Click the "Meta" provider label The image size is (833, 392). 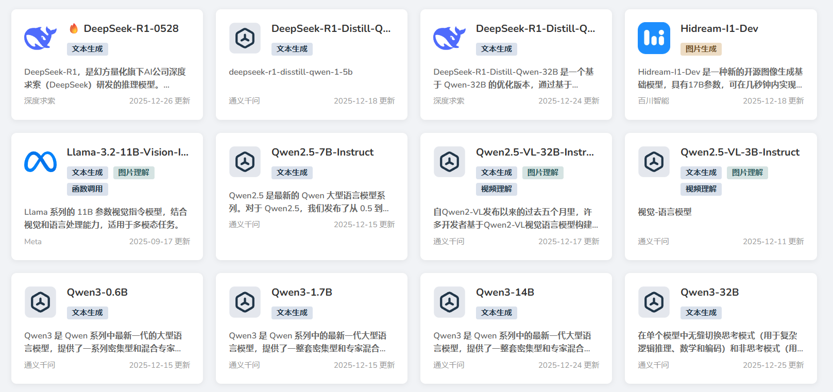coord(33,242)
